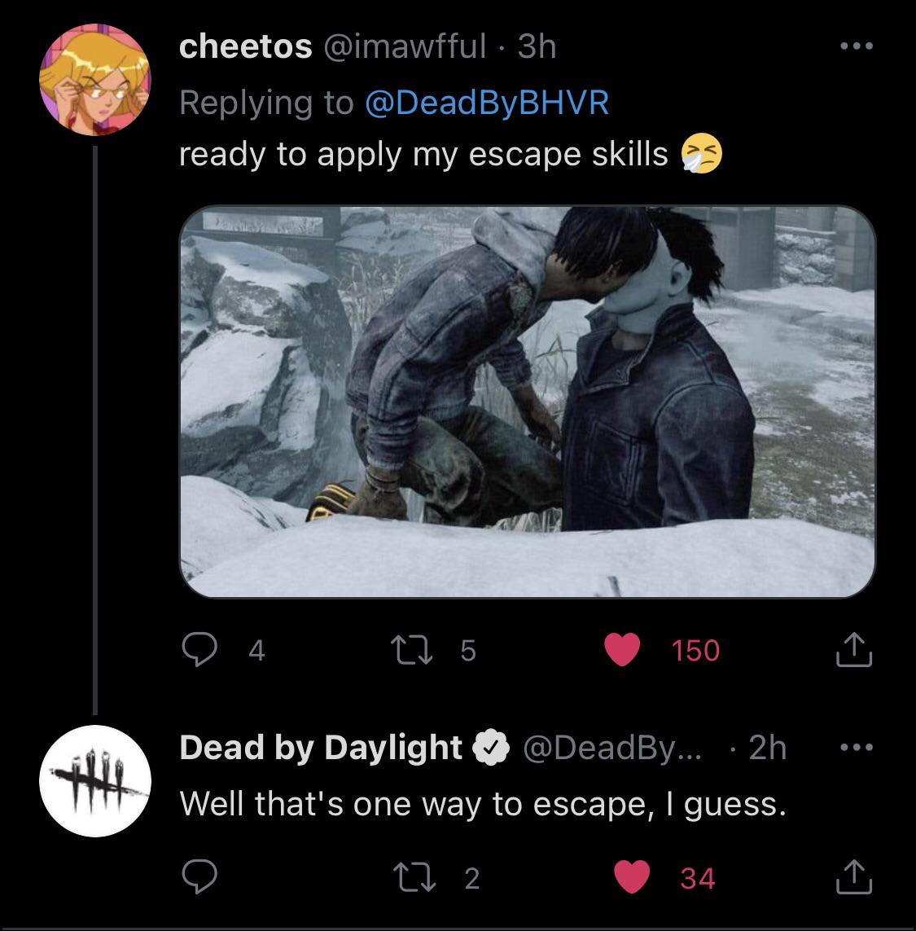Open the share icon on Dead by Daylight's reply
This screenshot has height=931, width=916.
coord(852,877)
